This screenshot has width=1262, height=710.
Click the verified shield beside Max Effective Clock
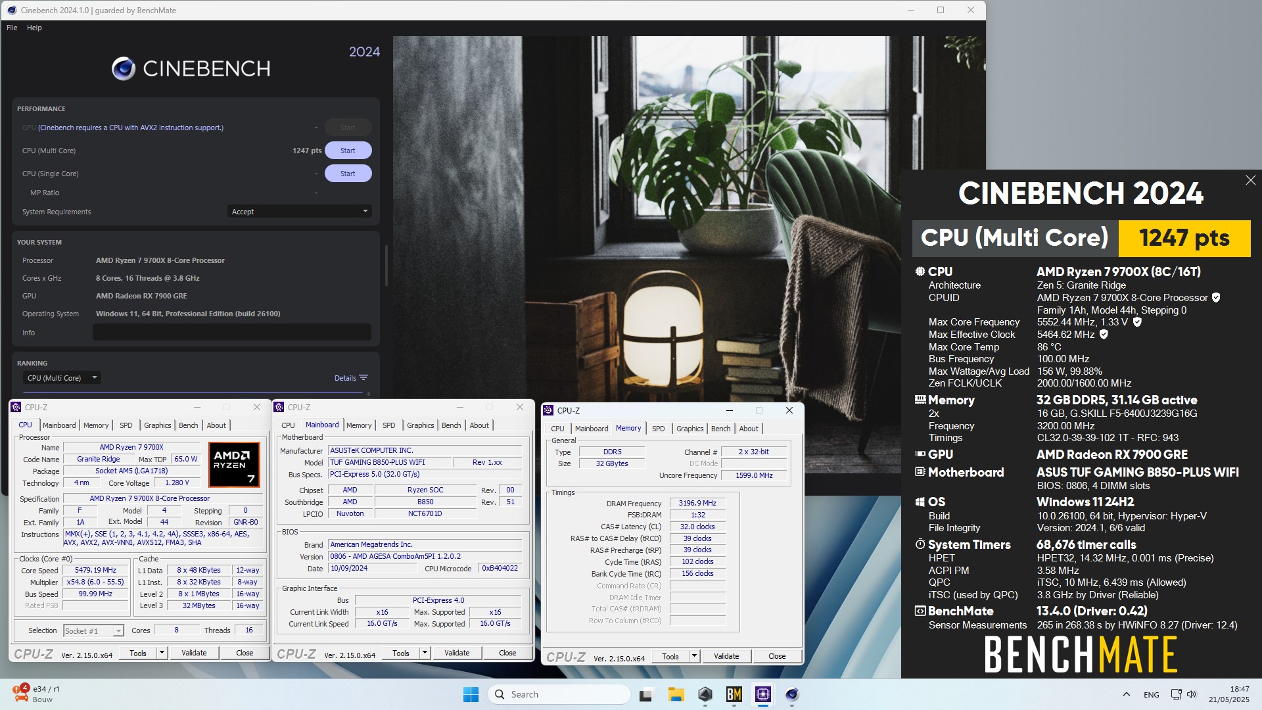click(x=1104, y=335)
